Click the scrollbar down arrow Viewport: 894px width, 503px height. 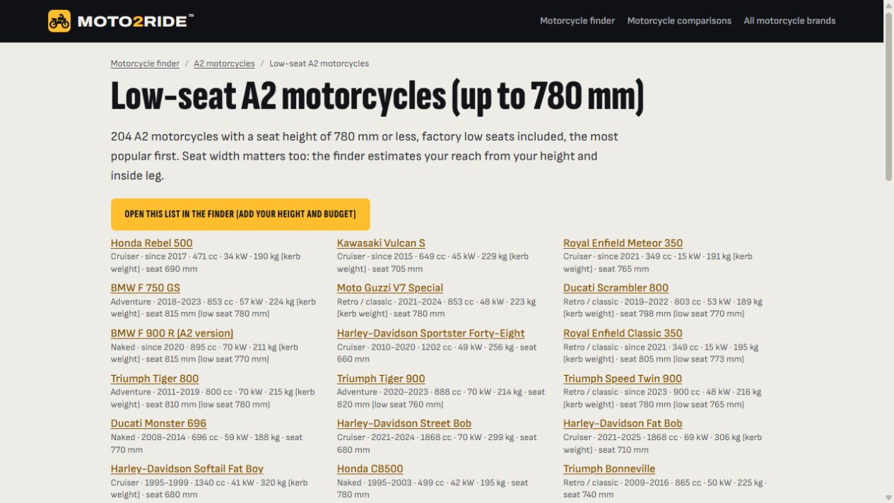[x=888, y=498]
